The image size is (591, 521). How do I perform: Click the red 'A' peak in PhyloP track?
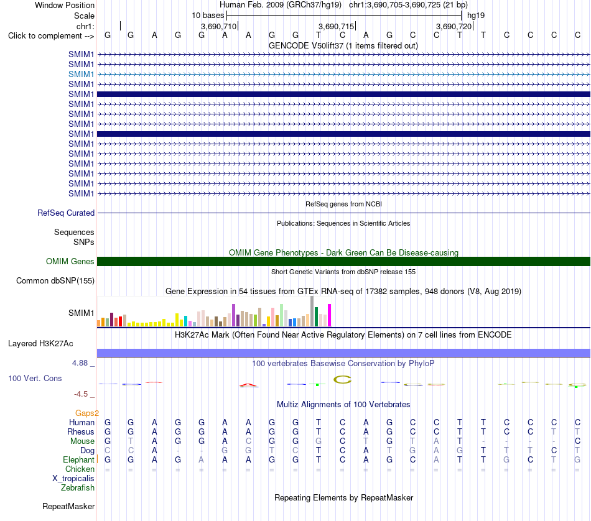(x=248, y=385)
